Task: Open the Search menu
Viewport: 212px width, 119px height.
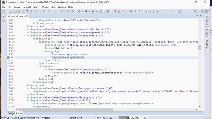Action: pos(37,7)
